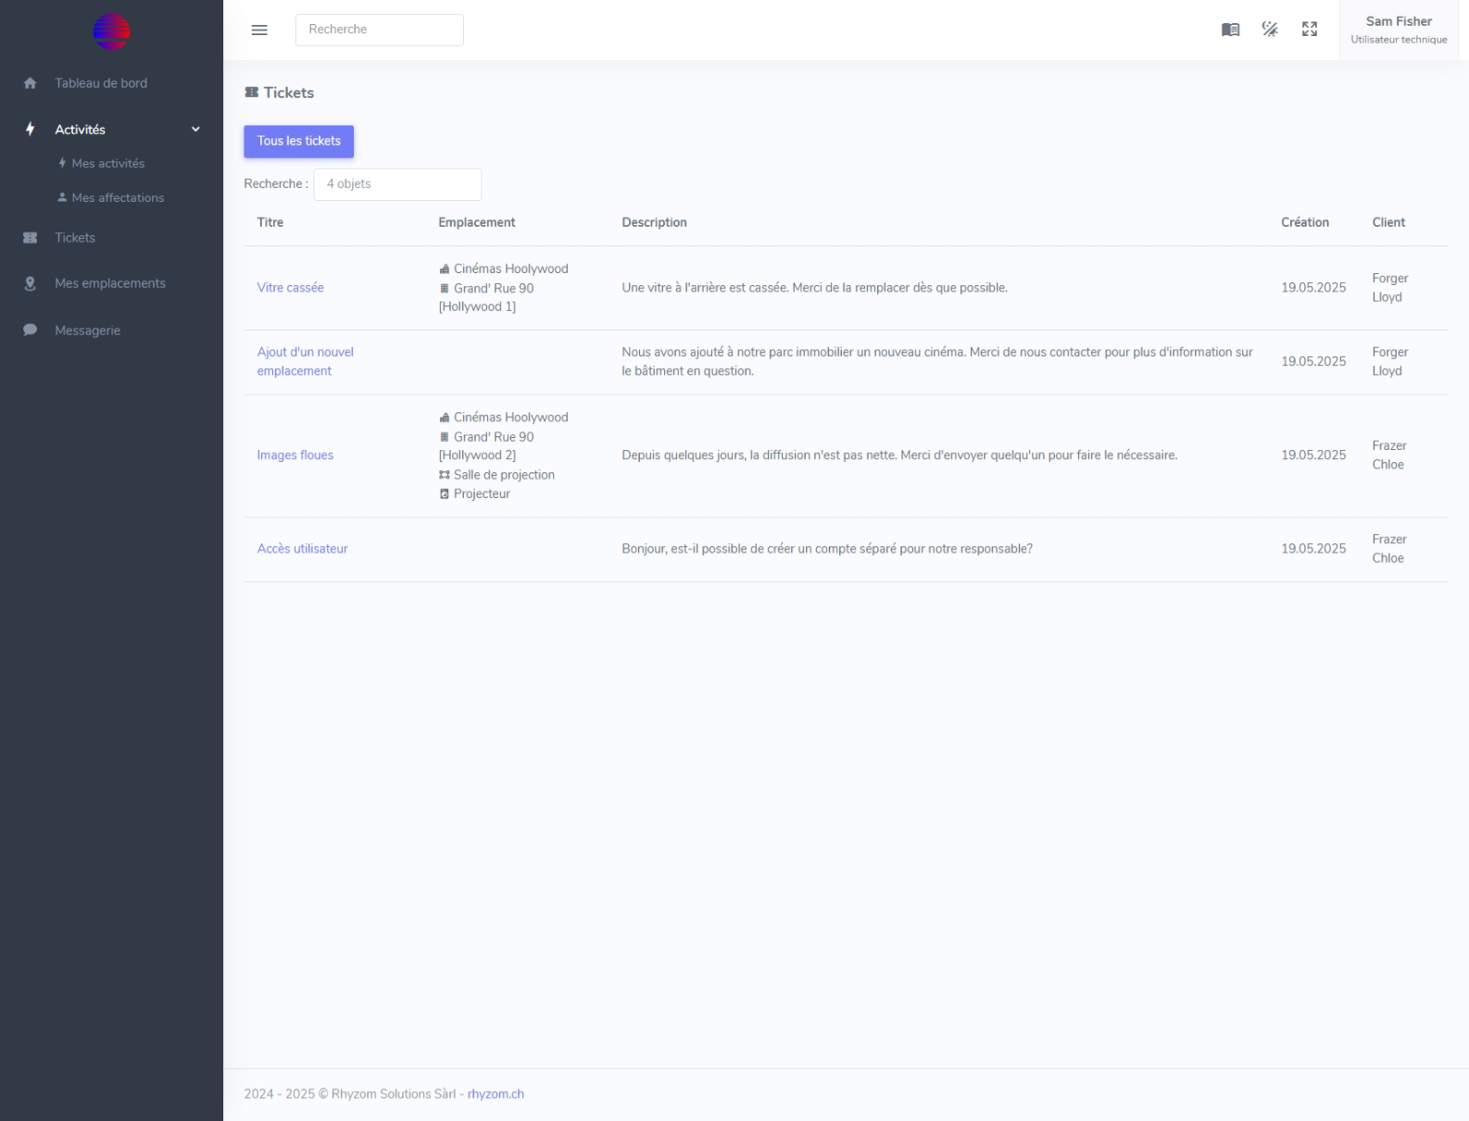
Task: Click the home icon beside Tableau de bord
Action: tap(30, 83)
